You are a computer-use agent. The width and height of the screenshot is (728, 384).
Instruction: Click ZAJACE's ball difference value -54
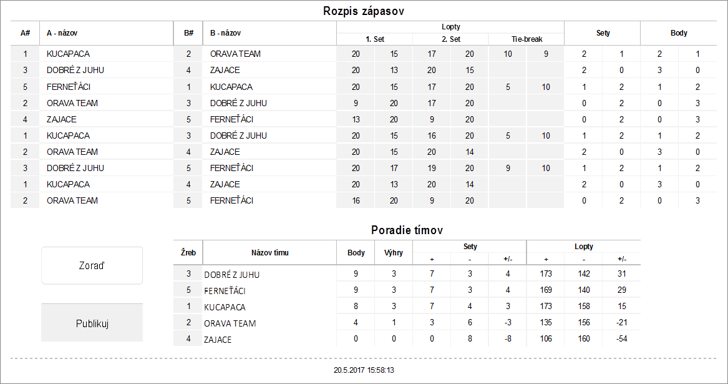tap(621, 340)
